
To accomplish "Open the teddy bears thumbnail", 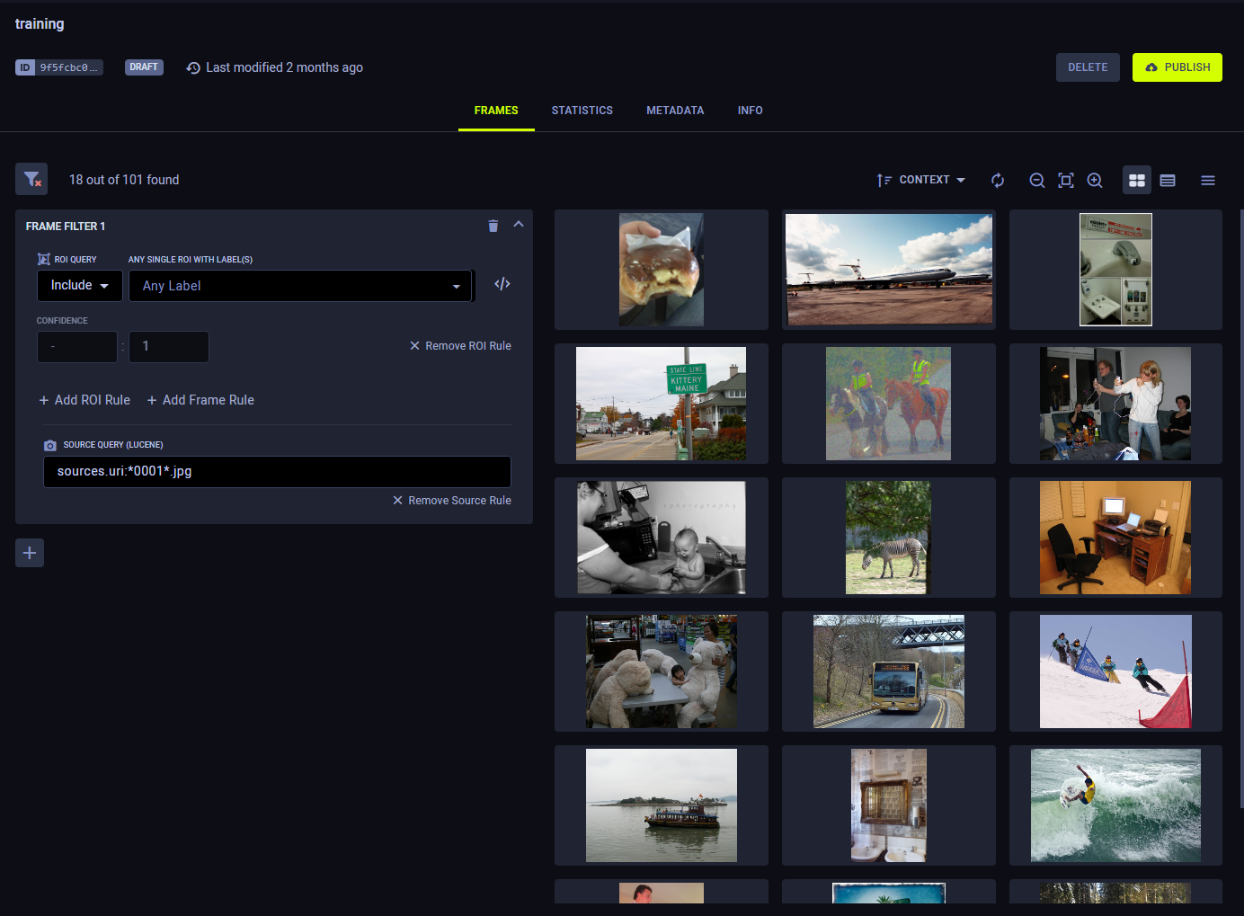I will point(662,671).
